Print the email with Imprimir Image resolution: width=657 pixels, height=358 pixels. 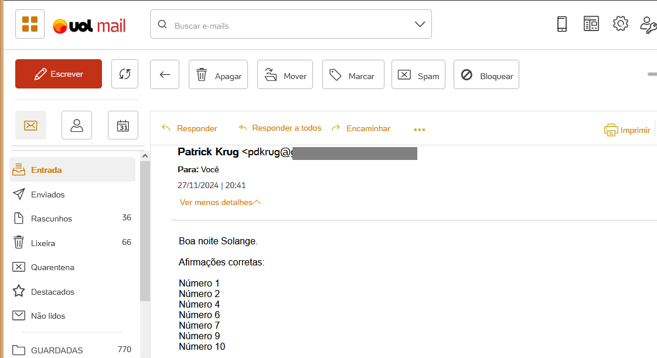627,129
